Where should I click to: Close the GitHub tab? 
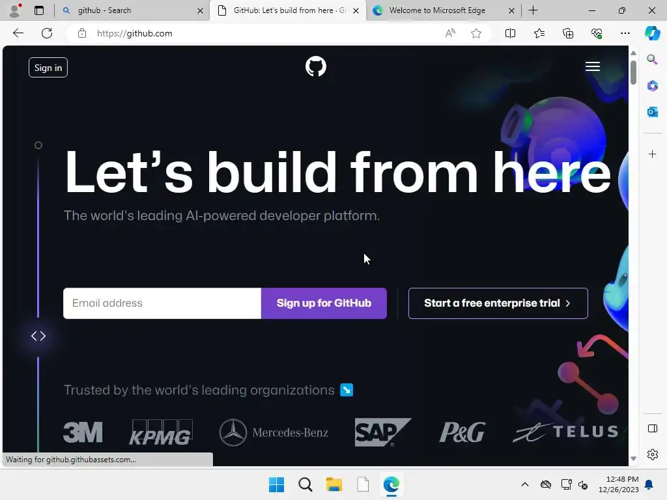[x=356, y=10]
